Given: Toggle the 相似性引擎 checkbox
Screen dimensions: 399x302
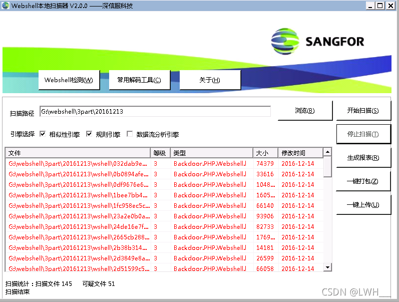Looking at the screenshot, I should tap(43, 134).
